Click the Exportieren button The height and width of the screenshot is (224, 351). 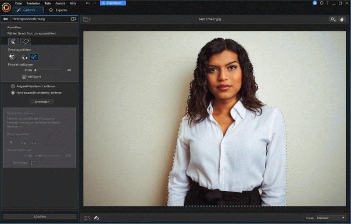[x=113, y=3]
